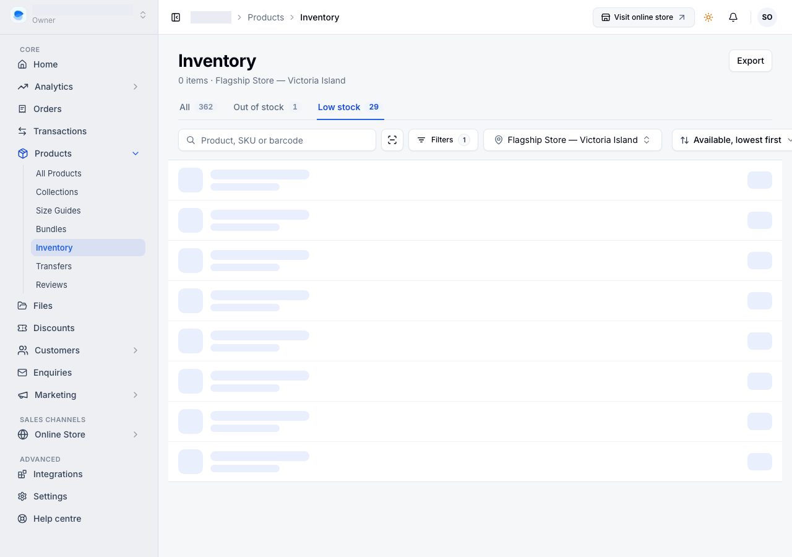Click the search magnifier icon

click(x=191, y=140)
